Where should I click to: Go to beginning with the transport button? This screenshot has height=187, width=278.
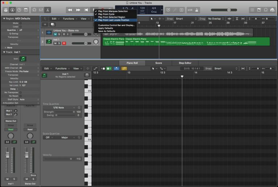click(x=86, y=10)
